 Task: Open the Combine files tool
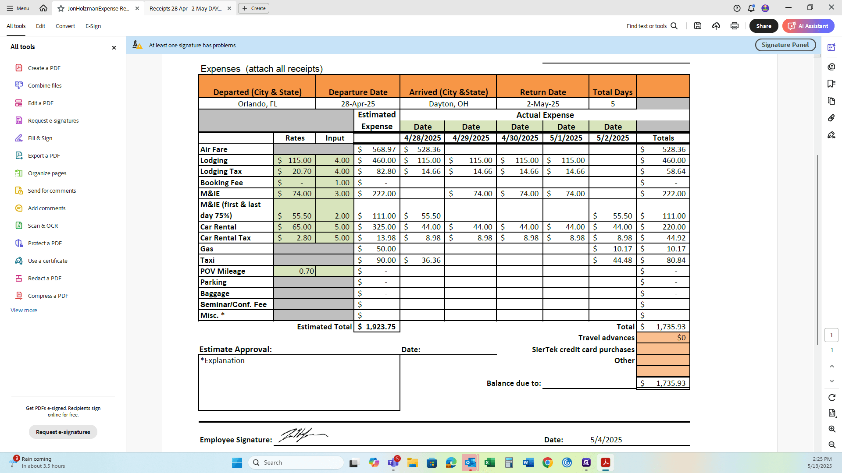coord(45,85)
